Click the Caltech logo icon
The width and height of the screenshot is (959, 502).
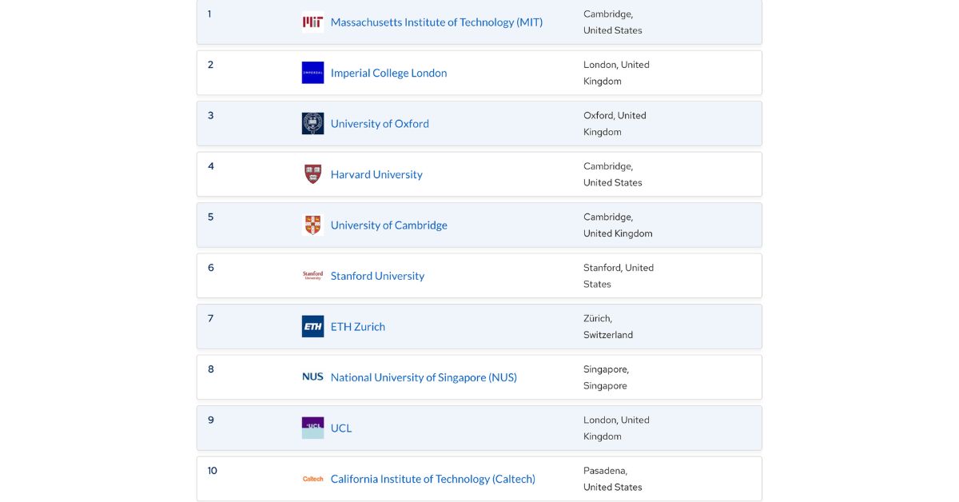pos(312,479)
